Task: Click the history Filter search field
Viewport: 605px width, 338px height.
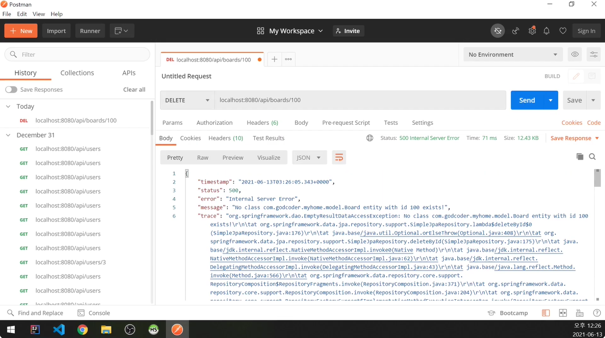Action: (77, 54)
